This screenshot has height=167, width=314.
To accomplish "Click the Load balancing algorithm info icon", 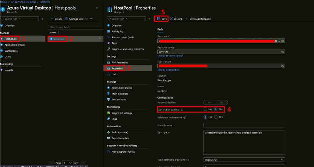I will pos(188,160).
